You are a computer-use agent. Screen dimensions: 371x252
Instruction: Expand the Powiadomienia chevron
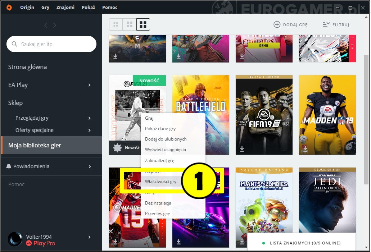click(90, 166)
